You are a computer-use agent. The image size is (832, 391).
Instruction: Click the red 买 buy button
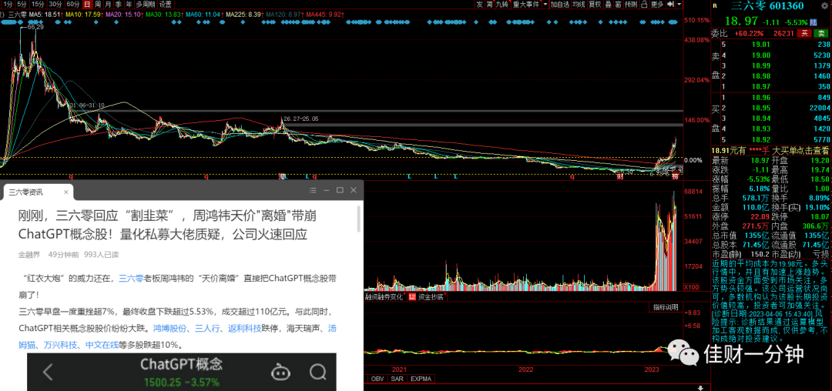click(x=803, y=33)
